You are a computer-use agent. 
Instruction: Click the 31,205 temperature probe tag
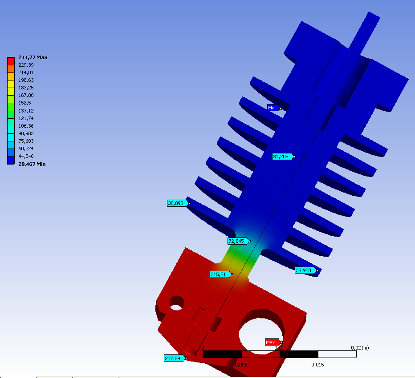click(282, 157)
